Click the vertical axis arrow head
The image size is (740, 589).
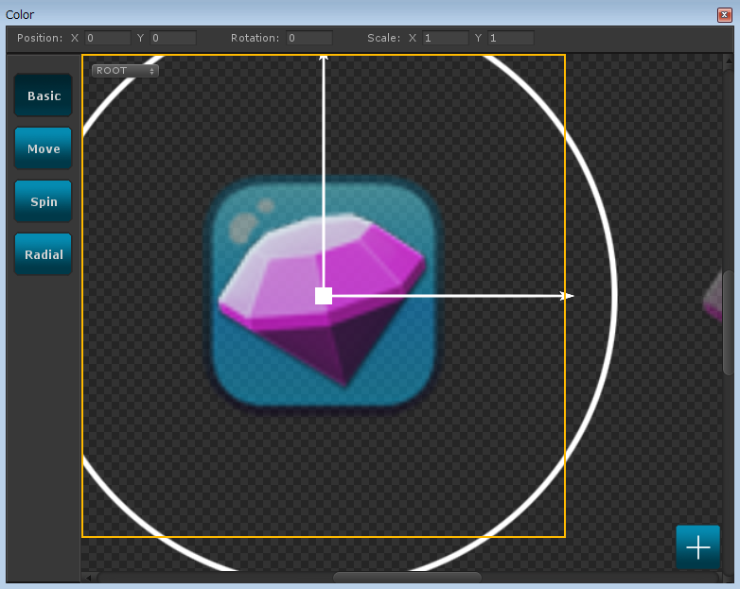click(324, 58)
